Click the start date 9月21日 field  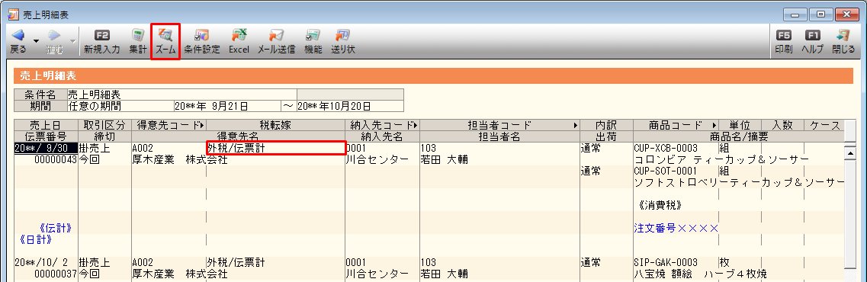coord(227,106)
